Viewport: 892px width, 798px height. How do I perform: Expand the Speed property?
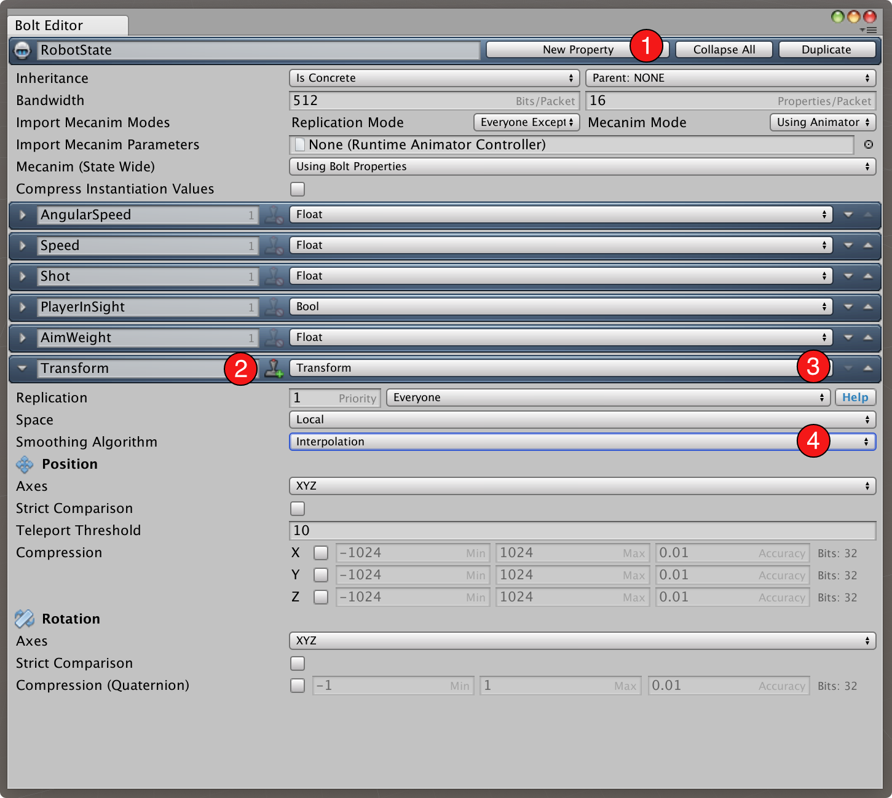tap(23, 245)
